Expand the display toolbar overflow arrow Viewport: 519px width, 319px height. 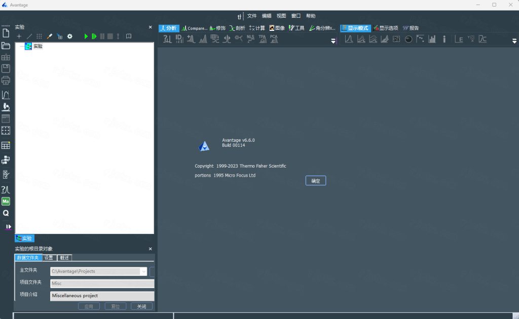514,41
